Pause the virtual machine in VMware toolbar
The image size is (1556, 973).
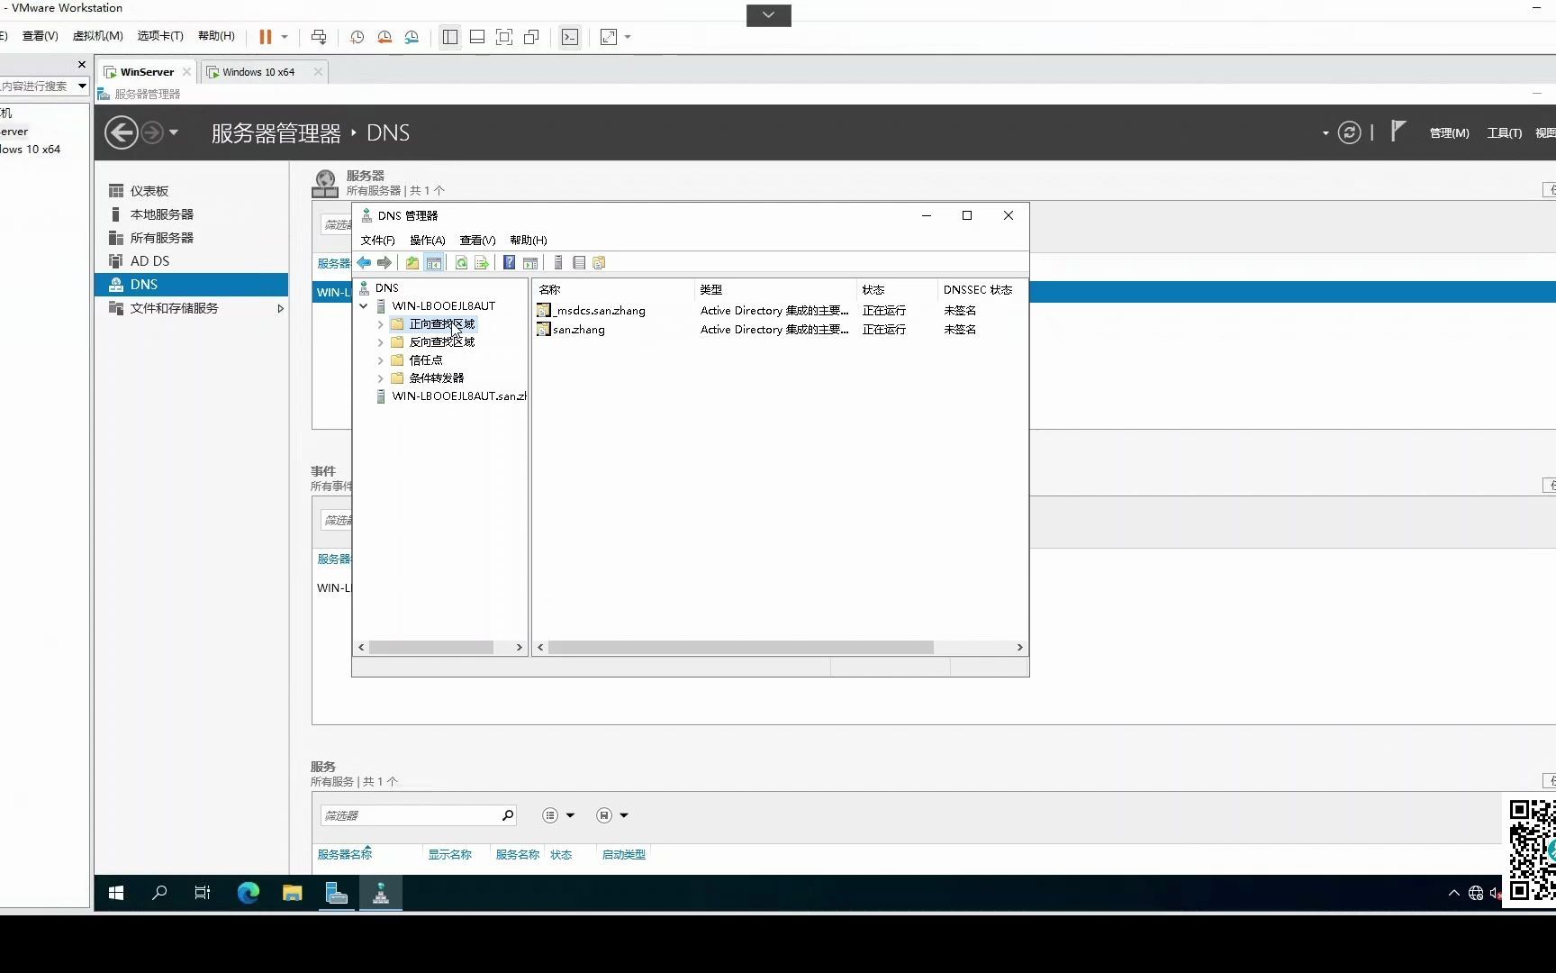tap(266, 37)
